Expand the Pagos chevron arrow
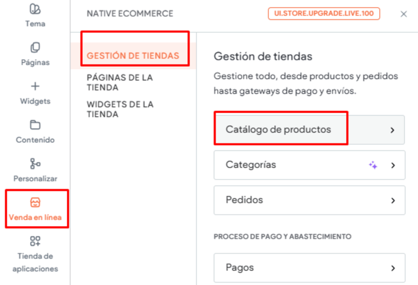The image size is (418, 285). (x=393, y=268)
